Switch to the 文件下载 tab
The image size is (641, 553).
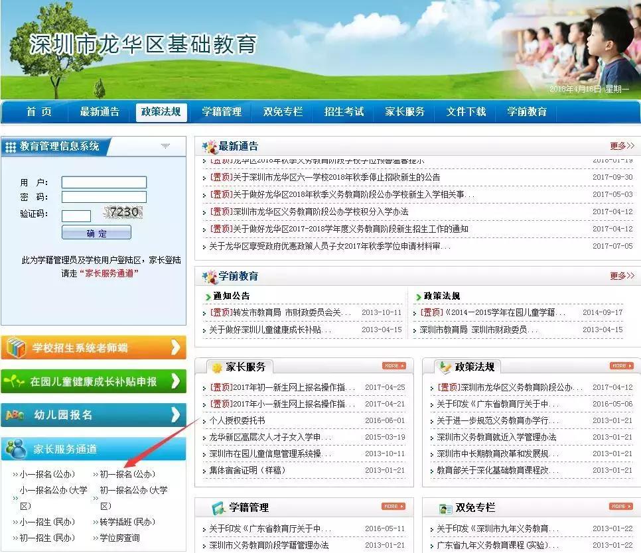[465, 112]
